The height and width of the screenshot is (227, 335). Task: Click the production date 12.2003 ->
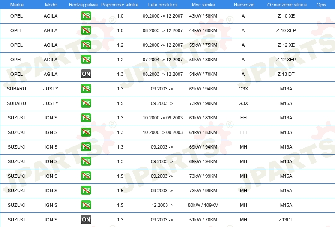point(162,205)
